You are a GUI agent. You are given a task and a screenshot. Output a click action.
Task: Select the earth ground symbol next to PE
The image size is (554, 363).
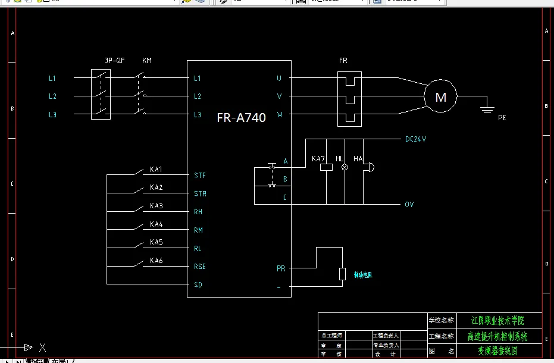click(x=487, y=109)
